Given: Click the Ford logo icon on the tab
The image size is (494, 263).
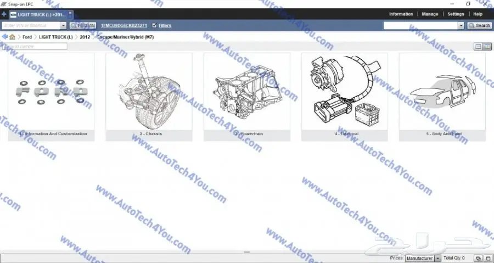Looking at the screenshot, I should click(13, 15).
